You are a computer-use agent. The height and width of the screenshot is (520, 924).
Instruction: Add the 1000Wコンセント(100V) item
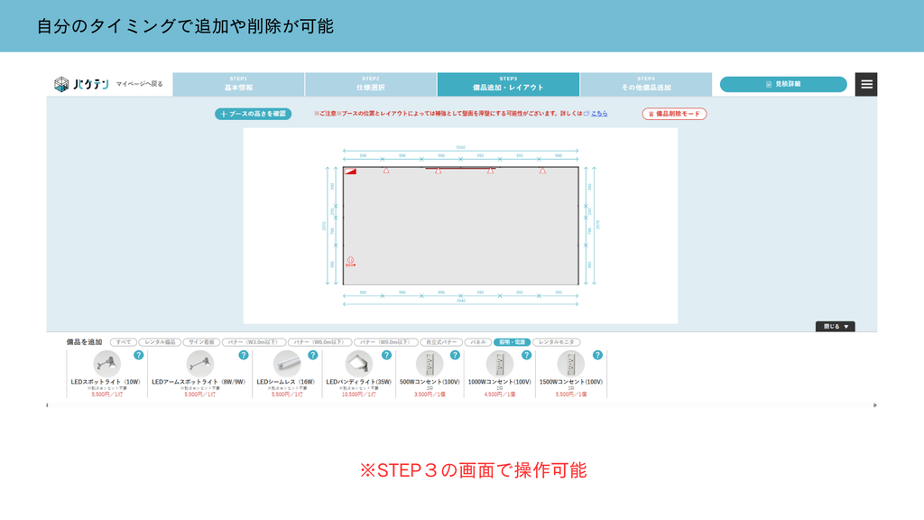tap(500, 374)
